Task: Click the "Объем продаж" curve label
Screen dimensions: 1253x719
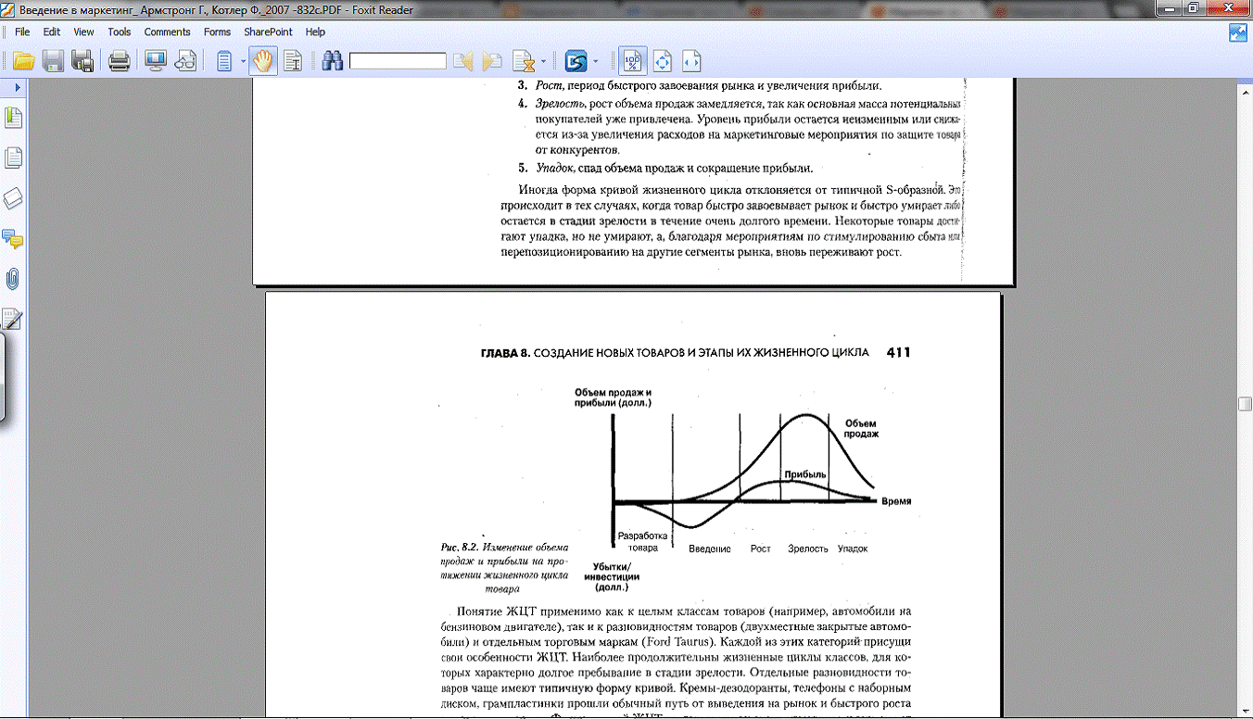Action: click(861, 429)
